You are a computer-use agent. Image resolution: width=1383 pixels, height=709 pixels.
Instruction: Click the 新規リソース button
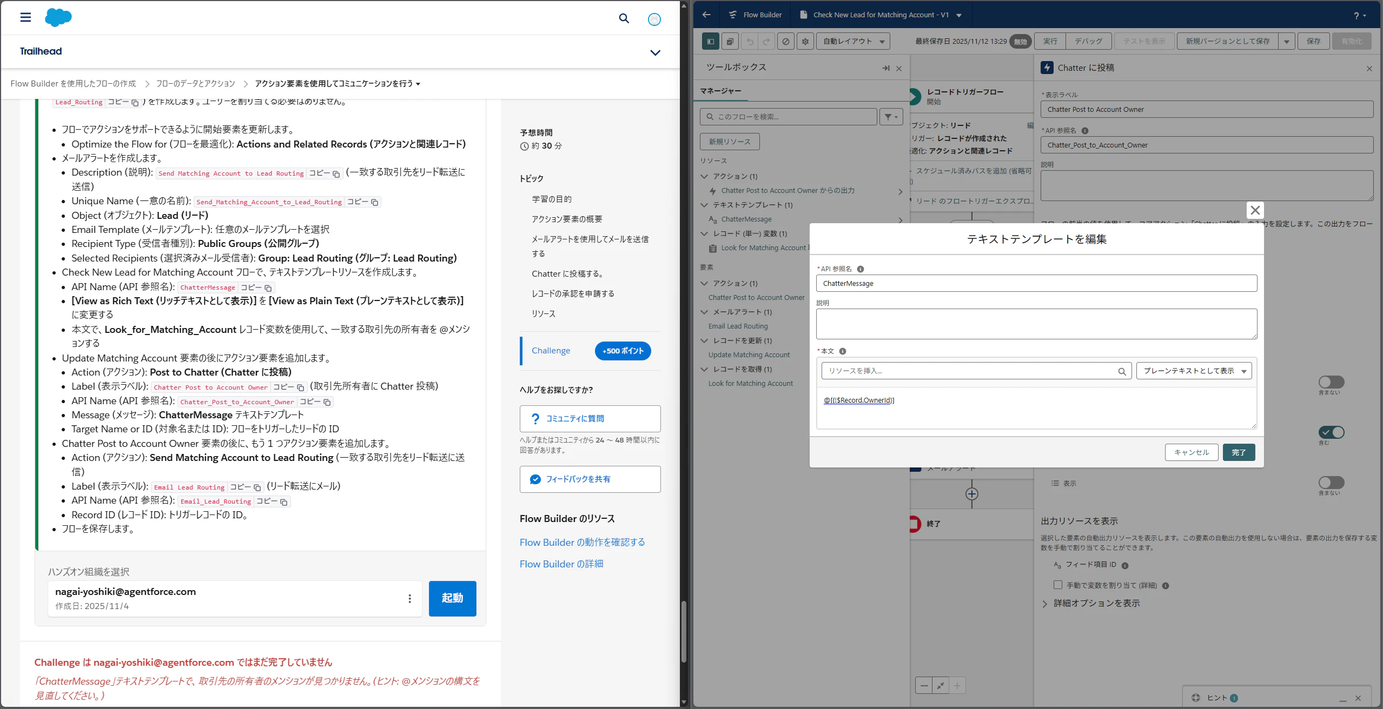730,142
